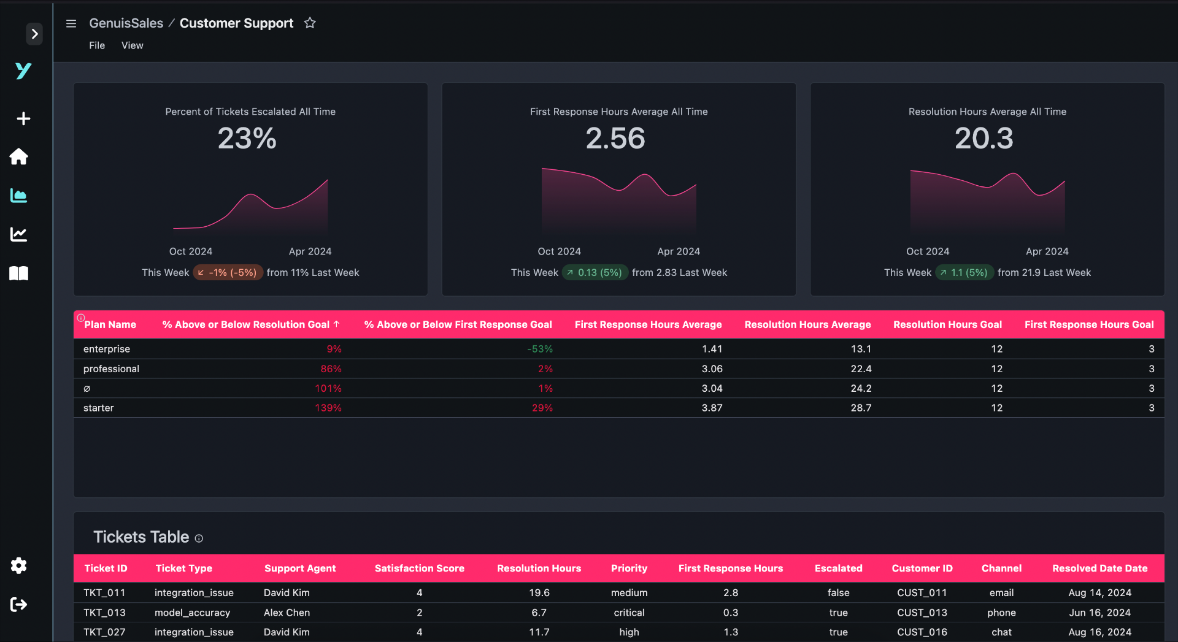
Task: Open the View menu
Action: click(x=132, y=45)
